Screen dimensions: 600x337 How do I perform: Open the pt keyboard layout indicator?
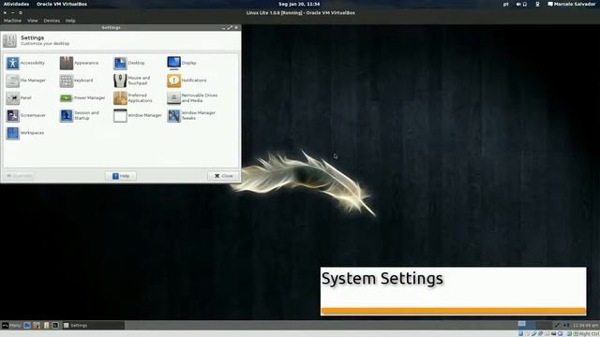[x=506, y=4]
